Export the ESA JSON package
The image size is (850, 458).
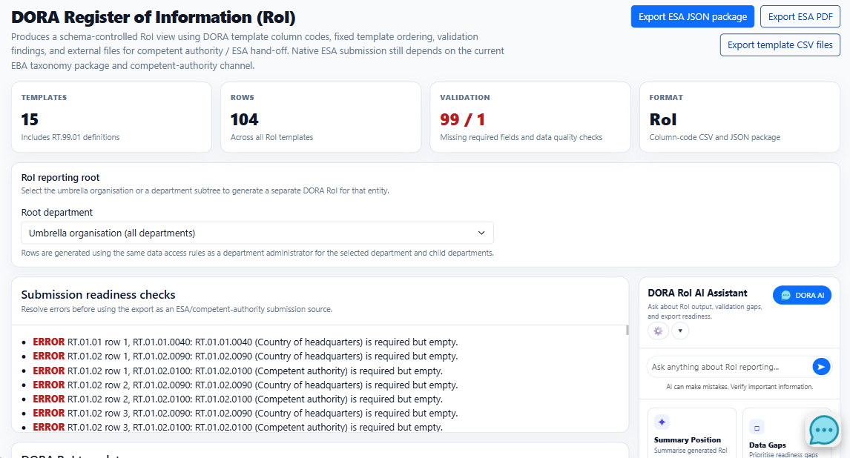tap(692, 17)
